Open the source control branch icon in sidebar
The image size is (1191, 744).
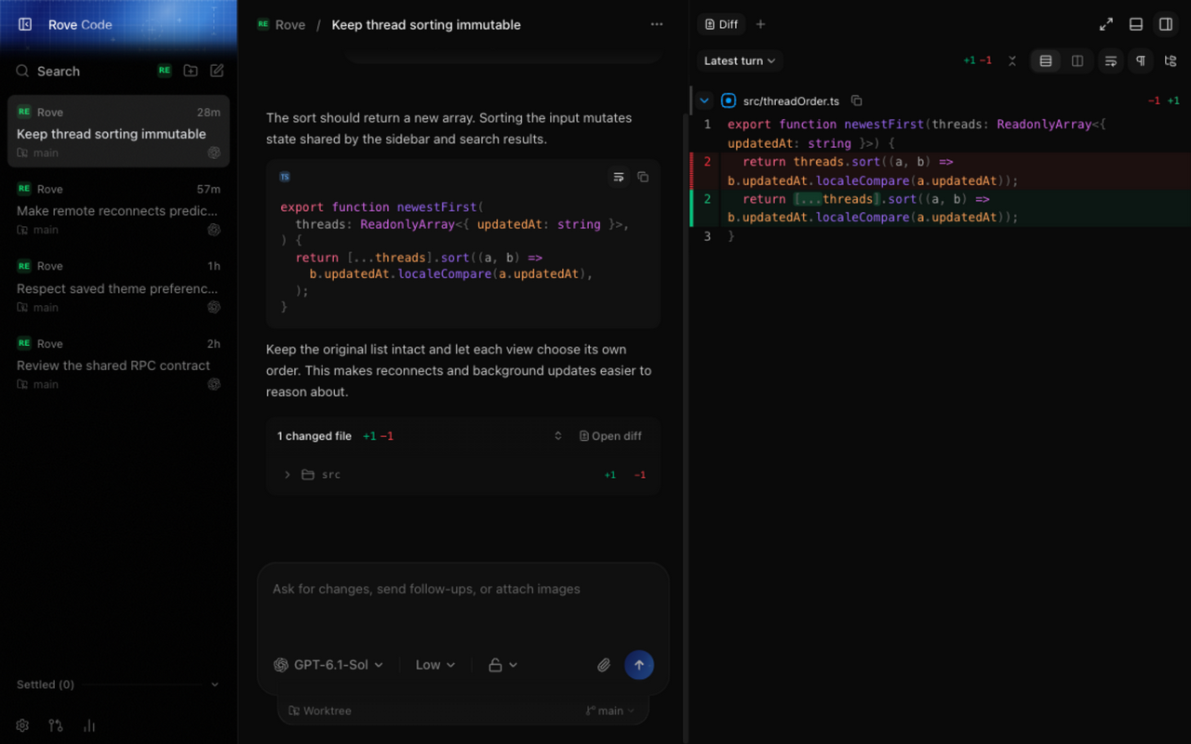coord(56,725)
